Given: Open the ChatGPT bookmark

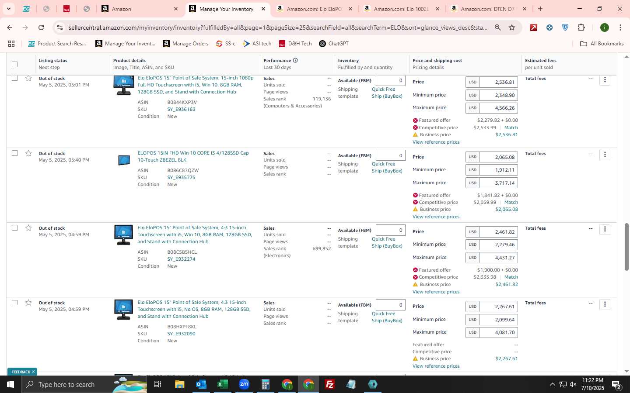Looking at the screenshot, I should (334, 44).
